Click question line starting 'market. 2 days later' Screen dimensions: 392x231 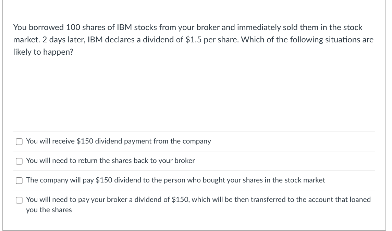[193, 40]
